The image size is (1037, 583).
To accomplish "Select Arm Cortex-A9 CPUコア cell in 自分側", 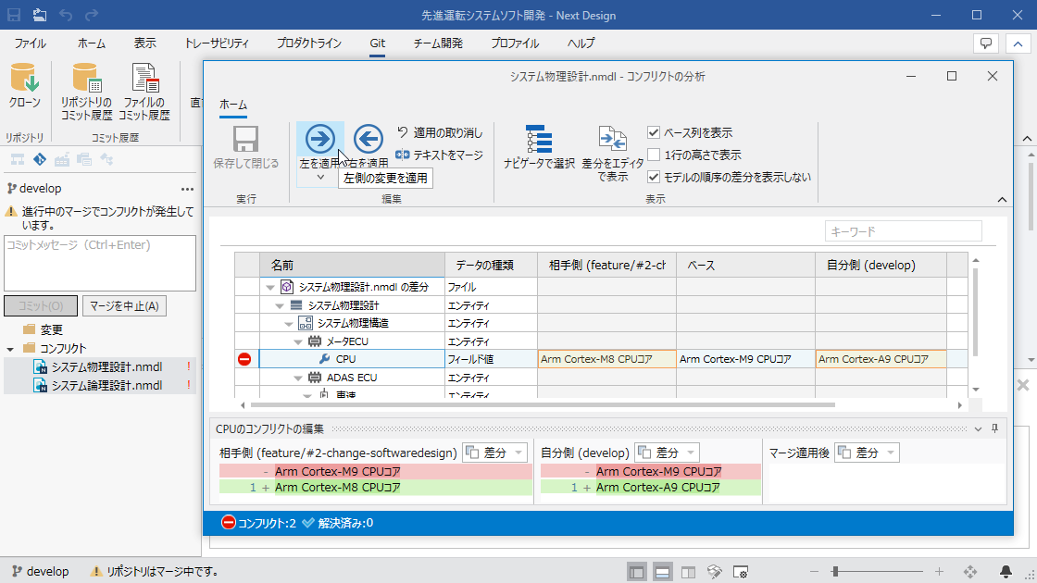I will click(x=881, y=359).
